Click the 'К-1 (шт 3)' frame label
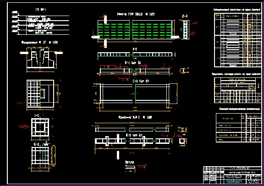The width and height of the screenshot is (264, 186). (x=132, y=63)
